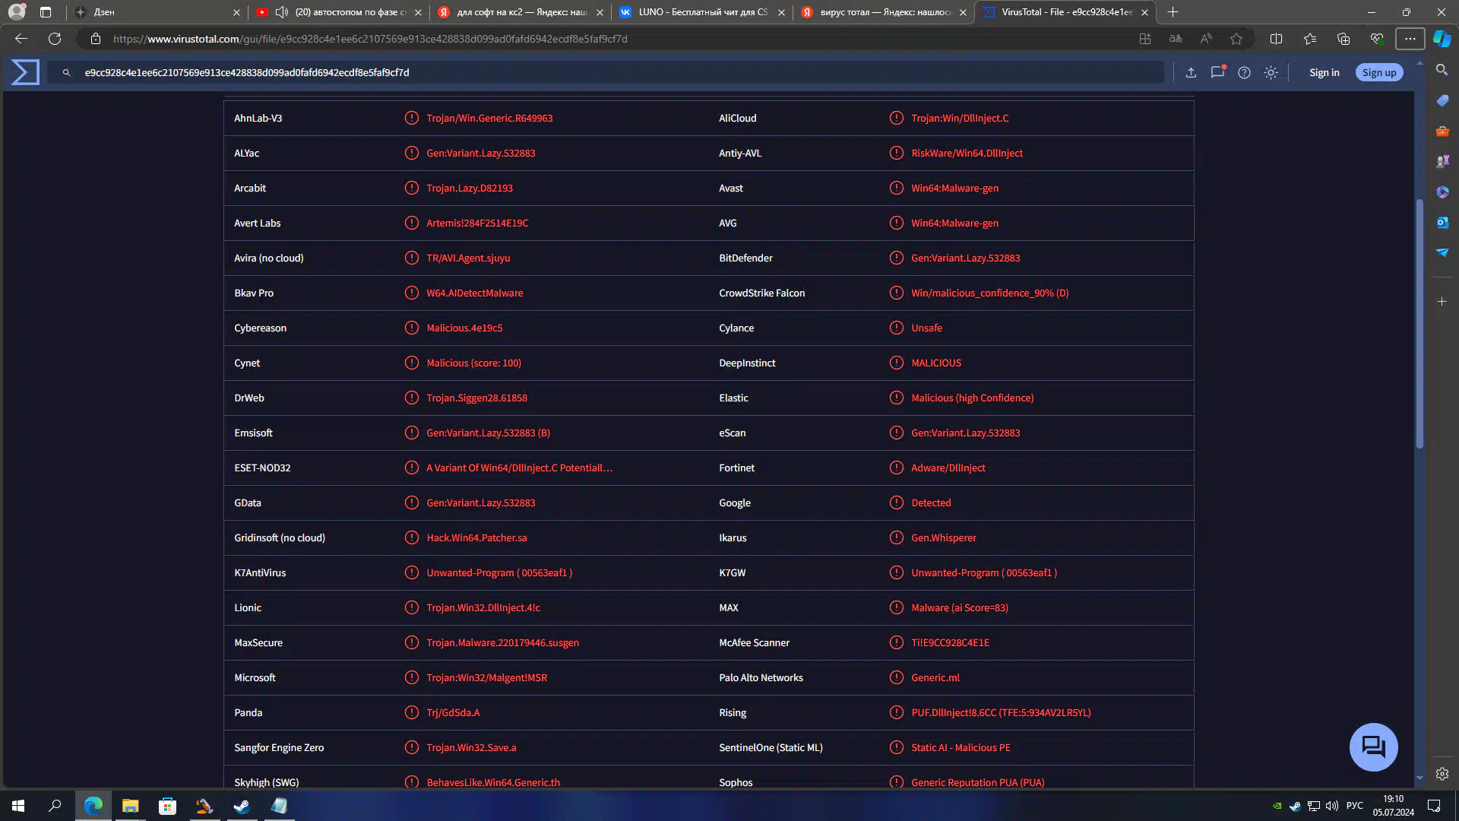Open Edge sidebar Outlook icon
Viewport: 1459px width, 821px height.
click(x=1442, y=222)
